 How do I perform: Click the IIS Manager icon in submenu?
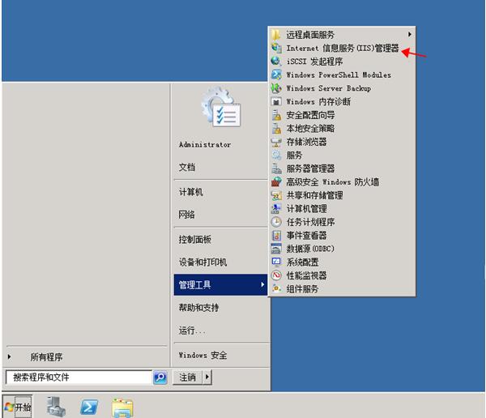click(276, 49)
